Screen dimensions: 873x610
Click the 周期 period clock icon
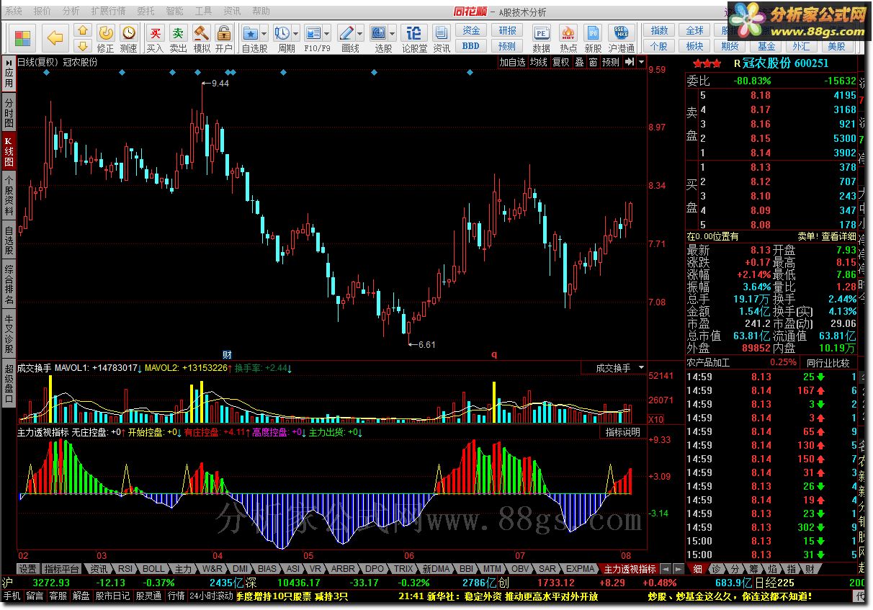[282, 32]
